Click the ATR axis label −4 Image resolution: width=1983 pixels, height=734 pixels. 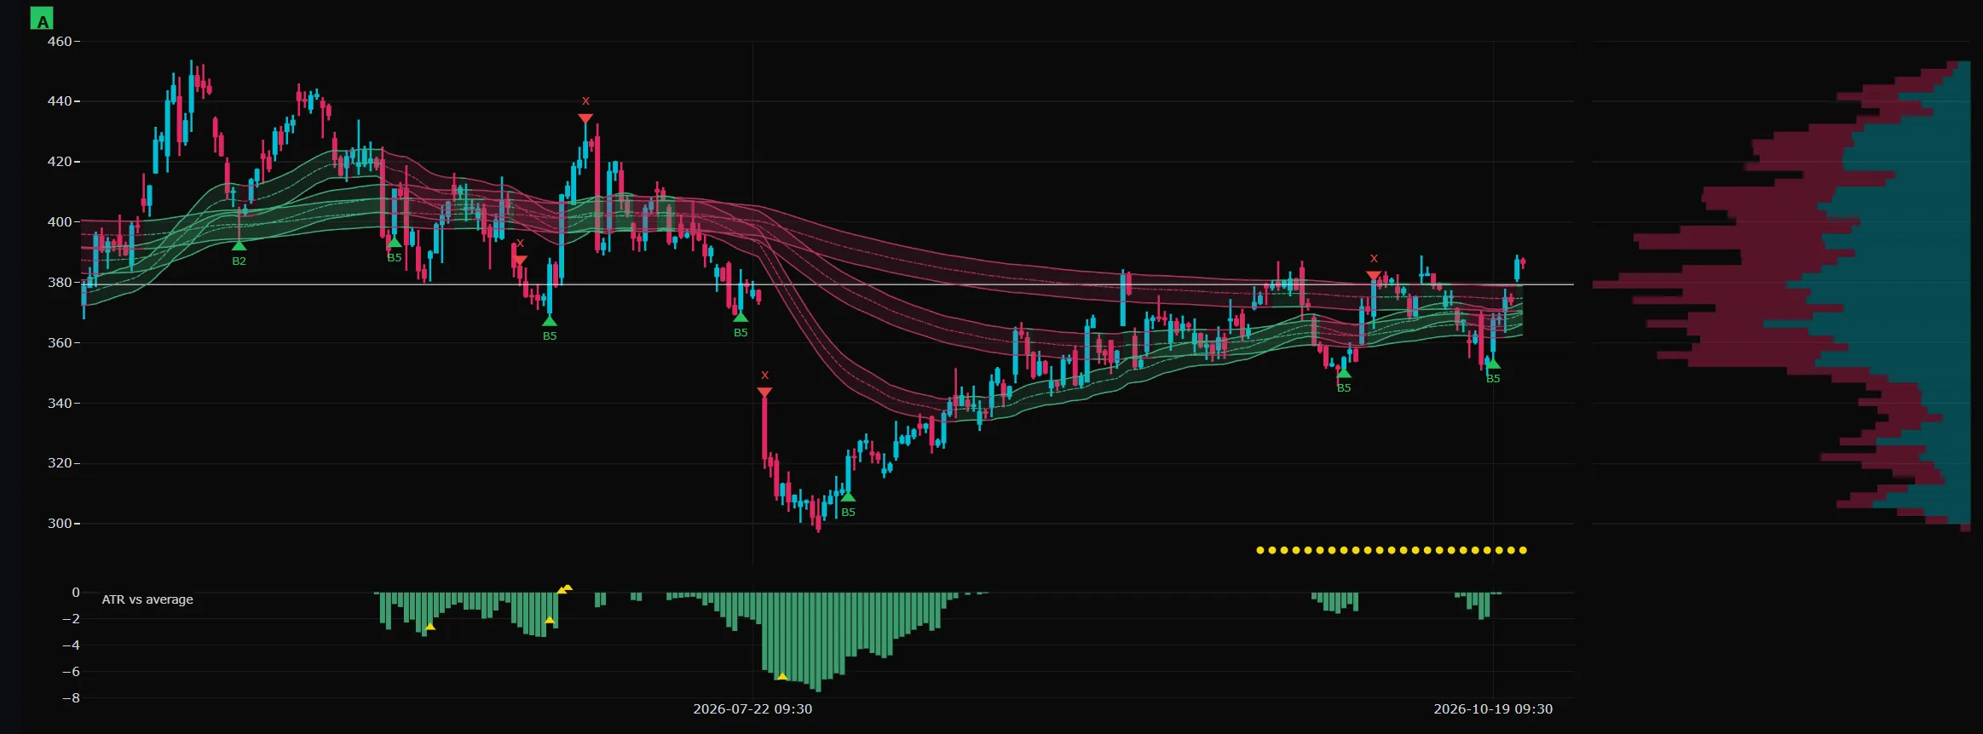pyautogui.click(x=71, y=645)
